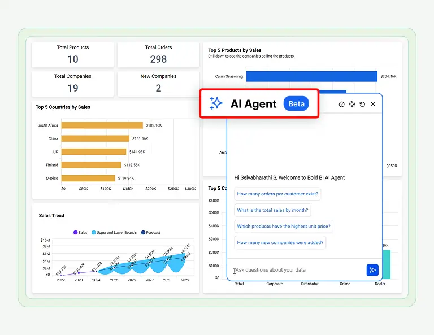Pick 'How many new companies were added?' suggestion

click(x=280, y=242)
